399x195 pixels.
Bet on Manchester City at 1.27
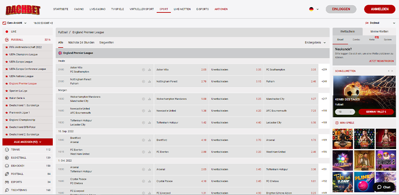tap(291, 99)
